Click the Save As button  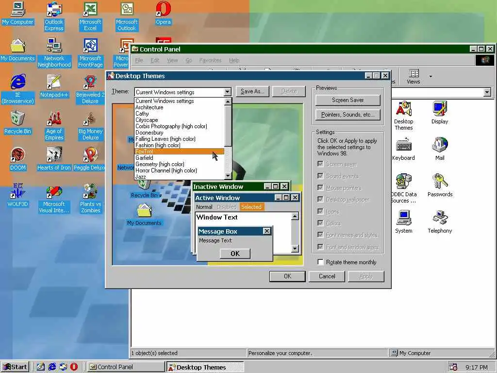click(x=252, y=91)
